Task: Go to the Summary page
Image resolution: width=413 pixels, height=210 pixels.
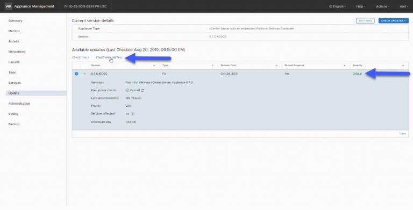Action: click(x=15, y=20)
